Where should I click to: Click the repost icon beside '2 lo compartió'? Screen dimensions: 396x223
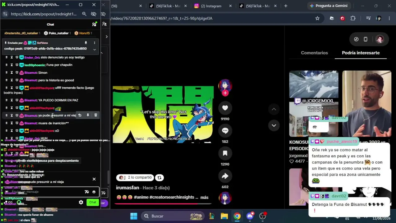pyautogui.click(x=159, y=177)
